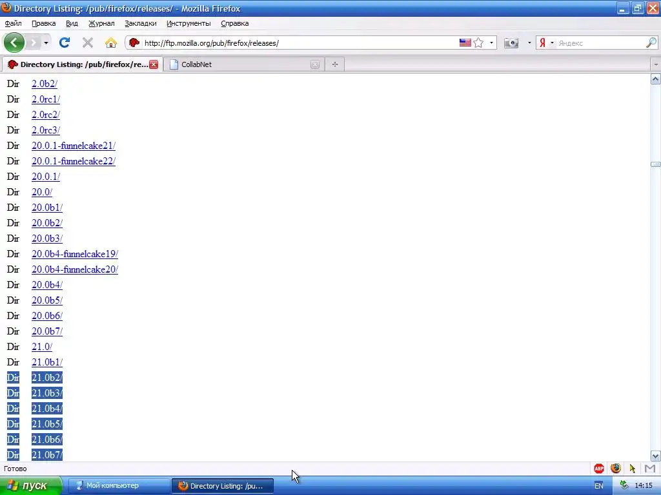Switch to Мой компьютер taskbar window
661x495 pixels.
click(118, 486)
